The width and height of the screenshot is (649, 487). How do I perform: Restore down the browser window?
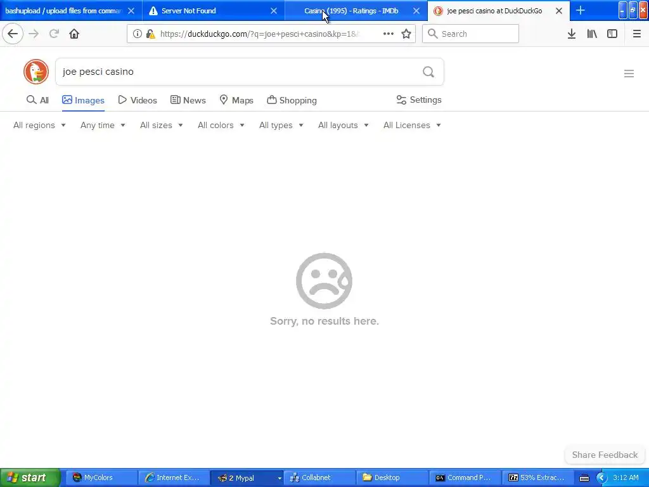(633, 10)
